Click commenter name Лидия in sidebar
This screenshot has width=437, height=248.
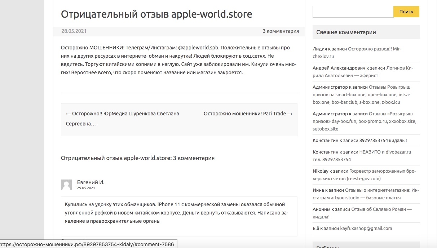coord(320,49)
